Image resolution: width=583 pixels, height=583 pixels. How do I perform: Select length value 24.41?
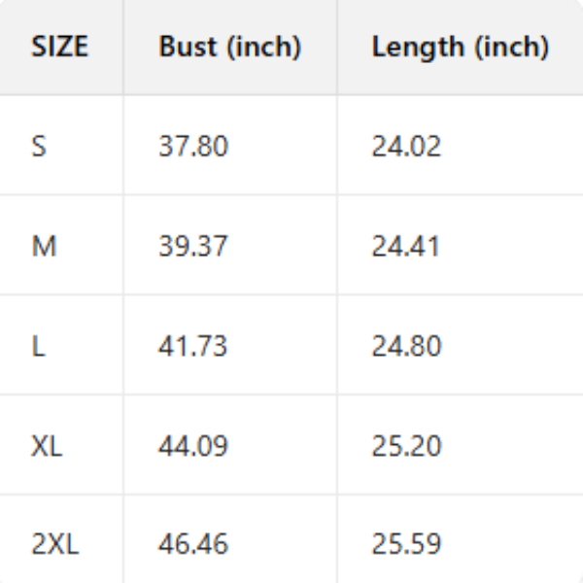(x=406, y=247)
